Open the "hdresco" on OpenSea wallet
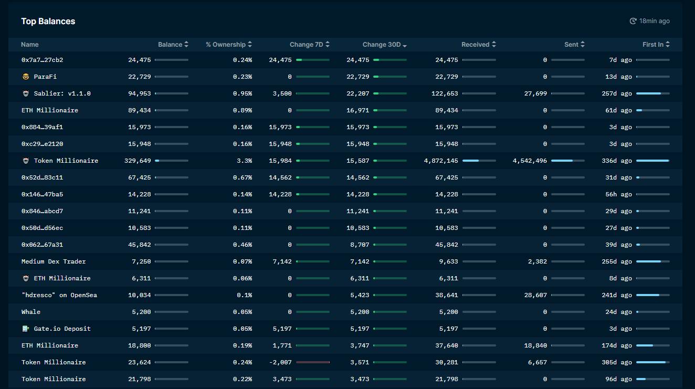This screenshot has height=389, width=695. pos(58,295)
